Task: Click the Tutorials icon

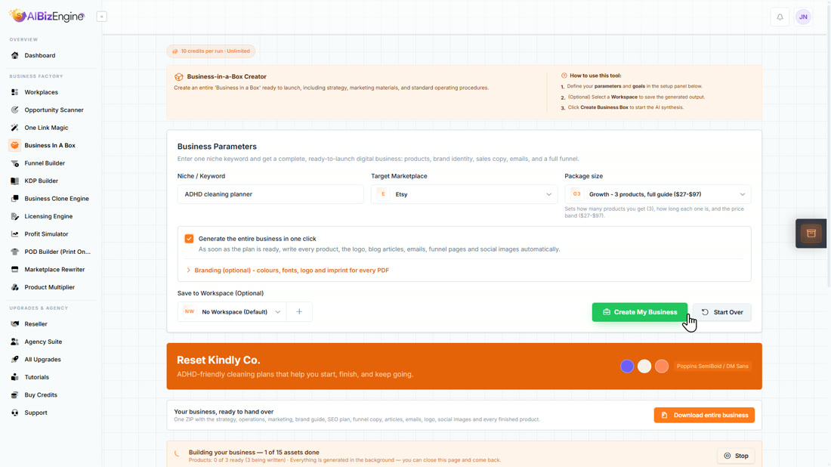Action: coord(15,377)
